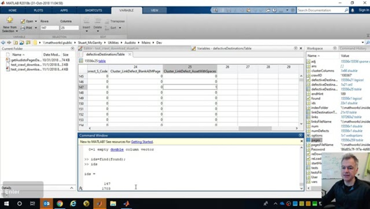Click the Rows input field

click(49, 28)
